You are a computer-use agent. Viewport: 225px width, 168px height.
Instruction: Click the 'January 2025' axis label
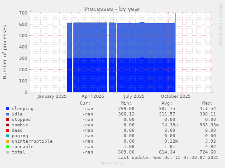tap(52, 96)
